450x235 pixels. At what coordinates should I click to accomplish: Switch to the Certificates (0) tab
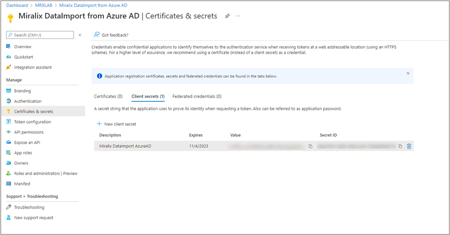[x=108, y=96]
